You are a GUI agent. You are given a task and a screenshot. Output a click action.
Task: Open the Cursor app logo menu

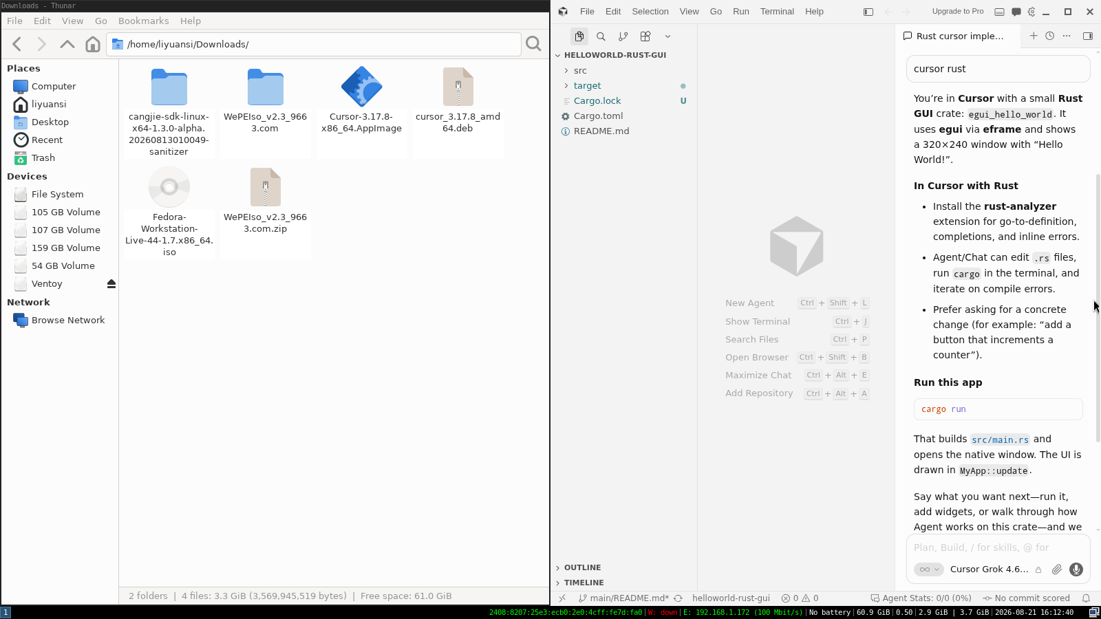point(563,12)
